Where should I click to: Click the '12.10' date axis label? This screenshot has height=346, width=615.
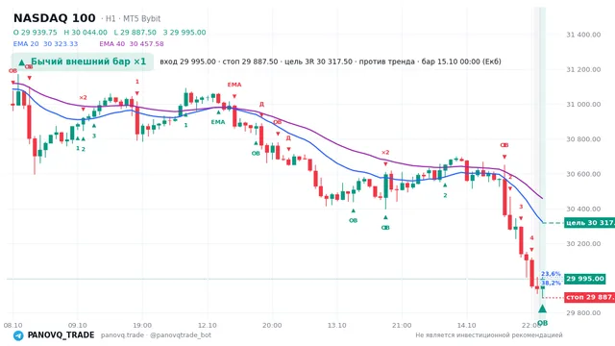click(208, 325)
